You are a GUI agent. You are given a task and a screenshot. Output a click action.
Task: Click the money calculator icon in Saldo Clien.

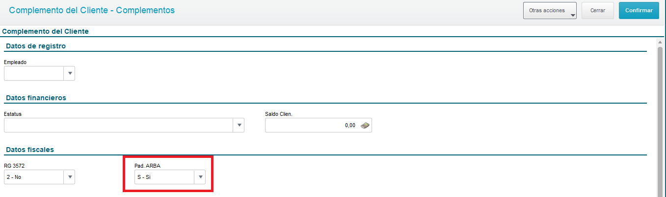coord(365,126)
